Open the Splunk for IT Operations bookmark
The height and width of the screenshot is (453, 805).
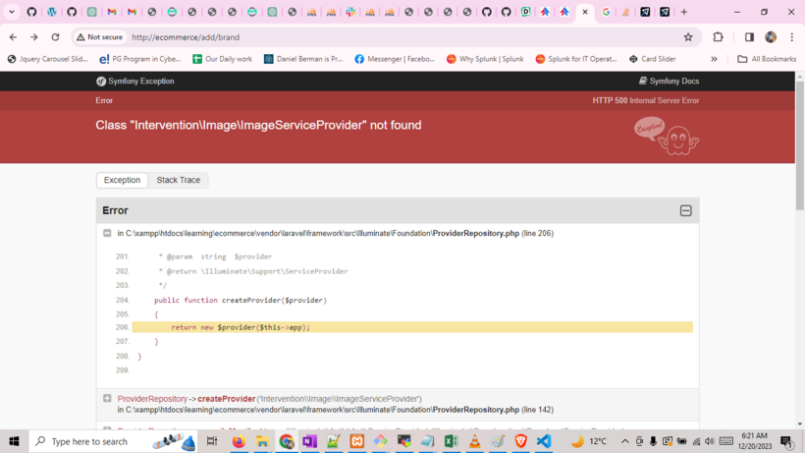575,59
